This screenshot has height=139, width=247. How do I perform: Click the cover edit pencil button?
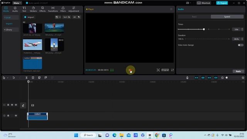23,105
